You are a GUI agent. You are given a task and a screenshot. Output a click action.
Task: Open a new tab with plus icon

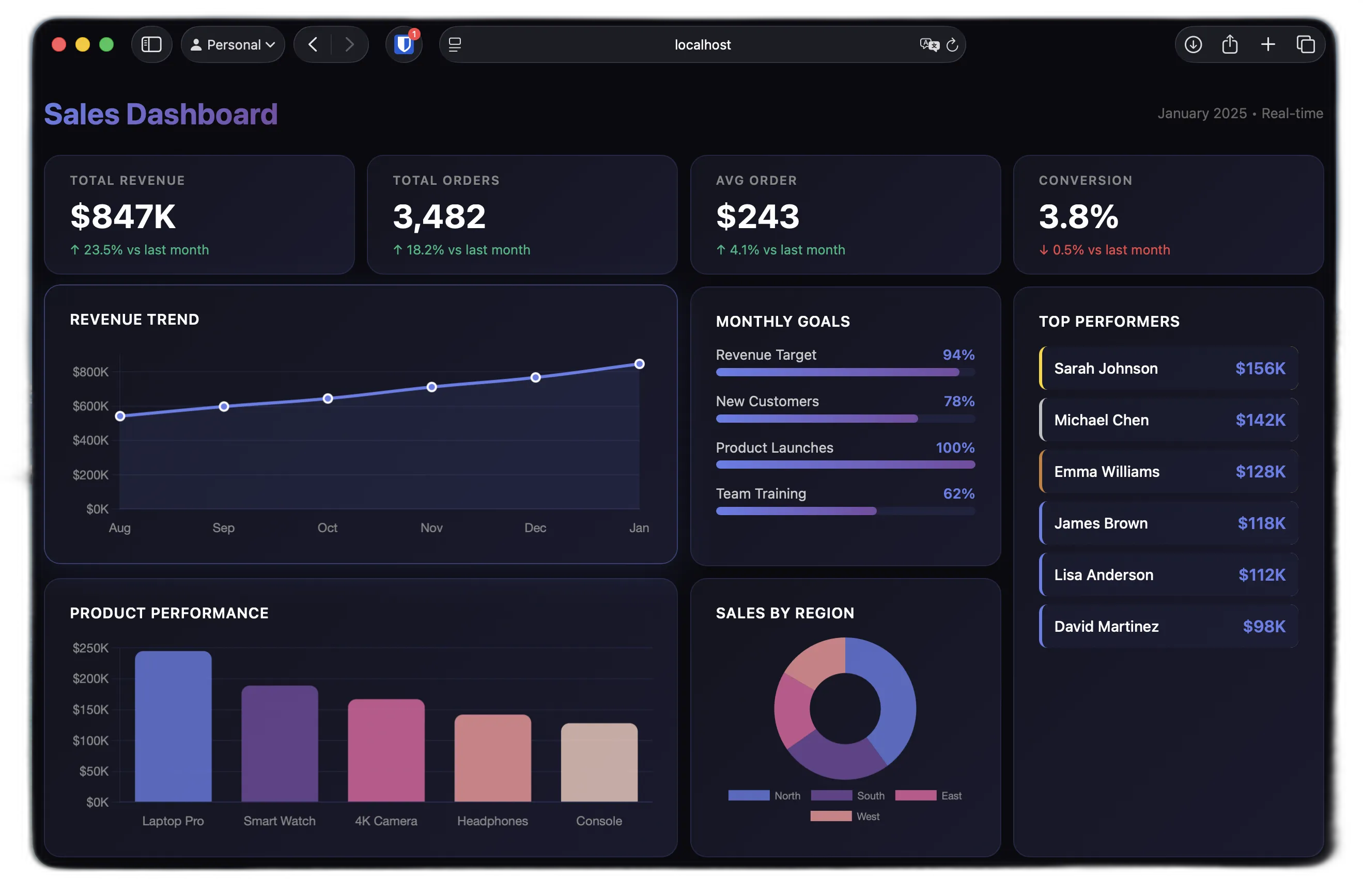pos(1268,44)
